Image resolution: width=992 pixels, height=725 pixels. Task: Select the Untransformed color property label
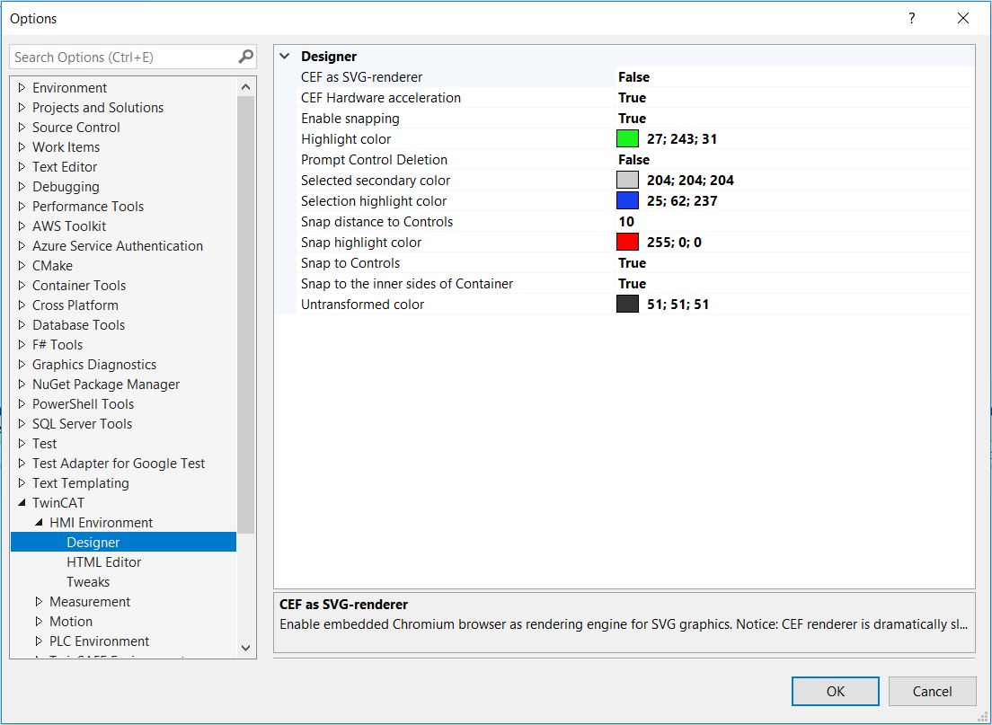[362, 304]
